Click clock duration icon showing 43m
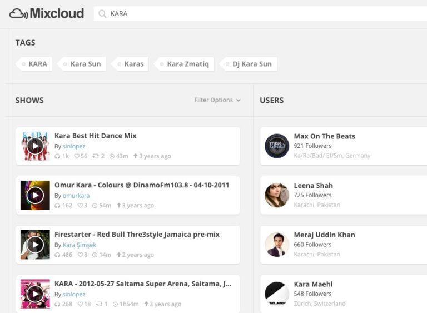 coord(112,156)
